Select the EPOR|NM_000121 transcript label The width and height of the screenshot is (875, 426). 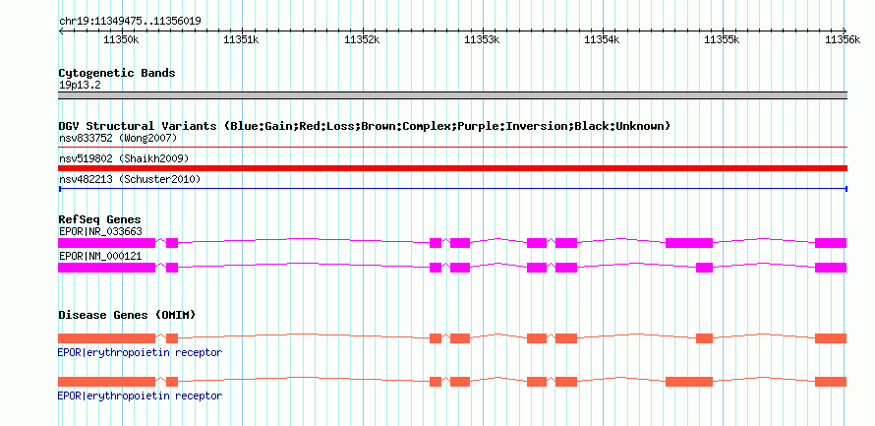(x=100, y=256)
